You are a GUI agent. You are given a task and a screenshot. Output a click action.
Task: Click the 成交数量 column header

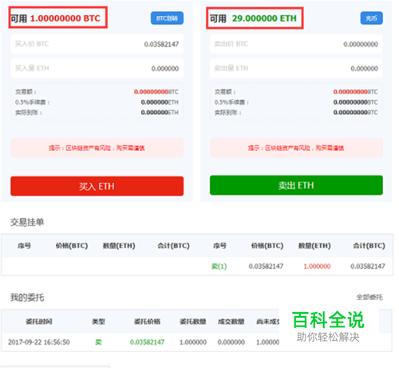[x=231, y=322]
